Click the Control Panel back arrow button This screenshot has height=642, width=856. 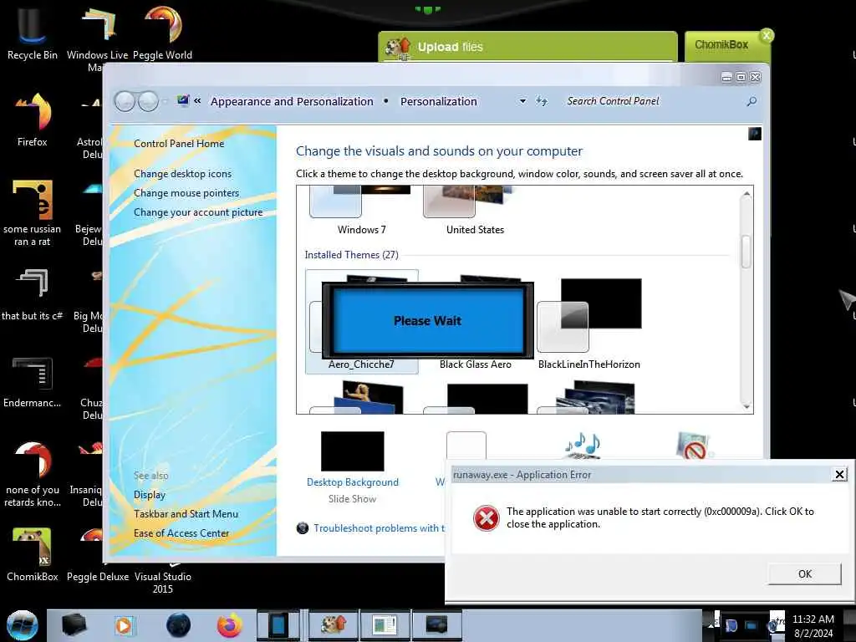click(125, 101)
